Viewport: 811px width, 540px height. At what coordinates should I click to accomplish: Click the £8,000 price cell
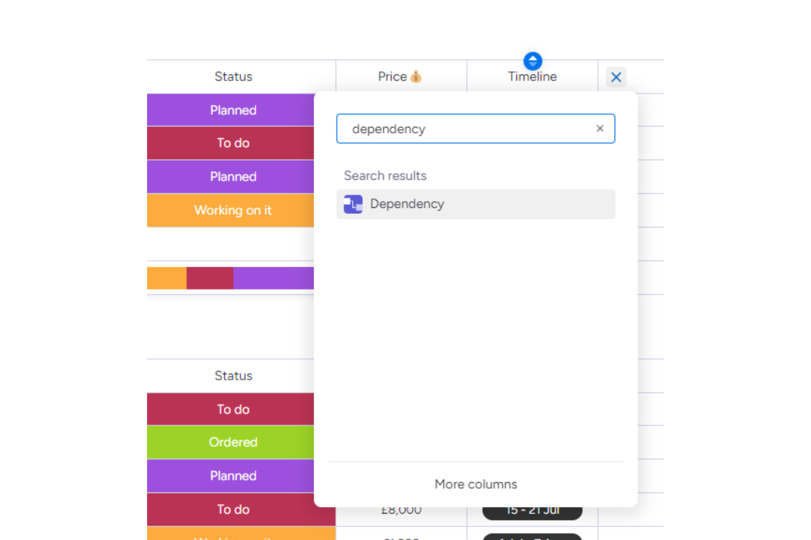click(400, 509)
